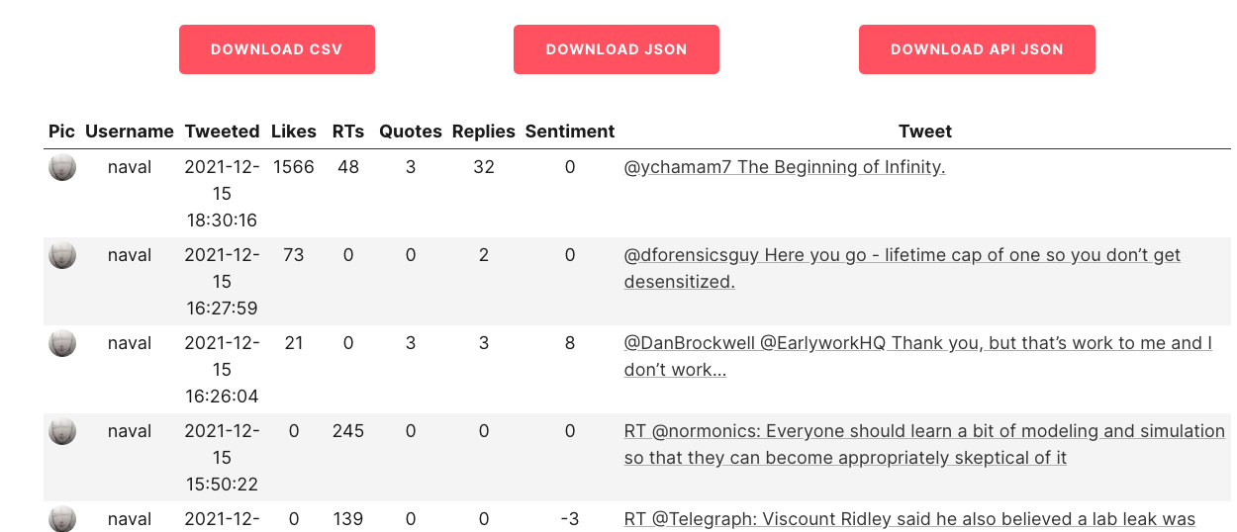Click the RTs column header
The image size is (1237, 532).
point(348,132)
